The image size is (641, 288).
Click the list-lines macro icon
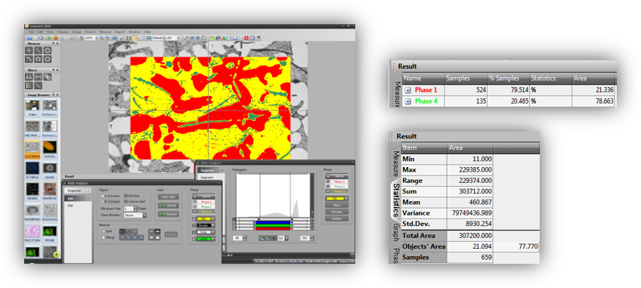click(29, 85)
